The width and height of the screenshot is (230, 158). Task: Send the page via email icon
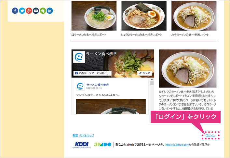[36, 11]
